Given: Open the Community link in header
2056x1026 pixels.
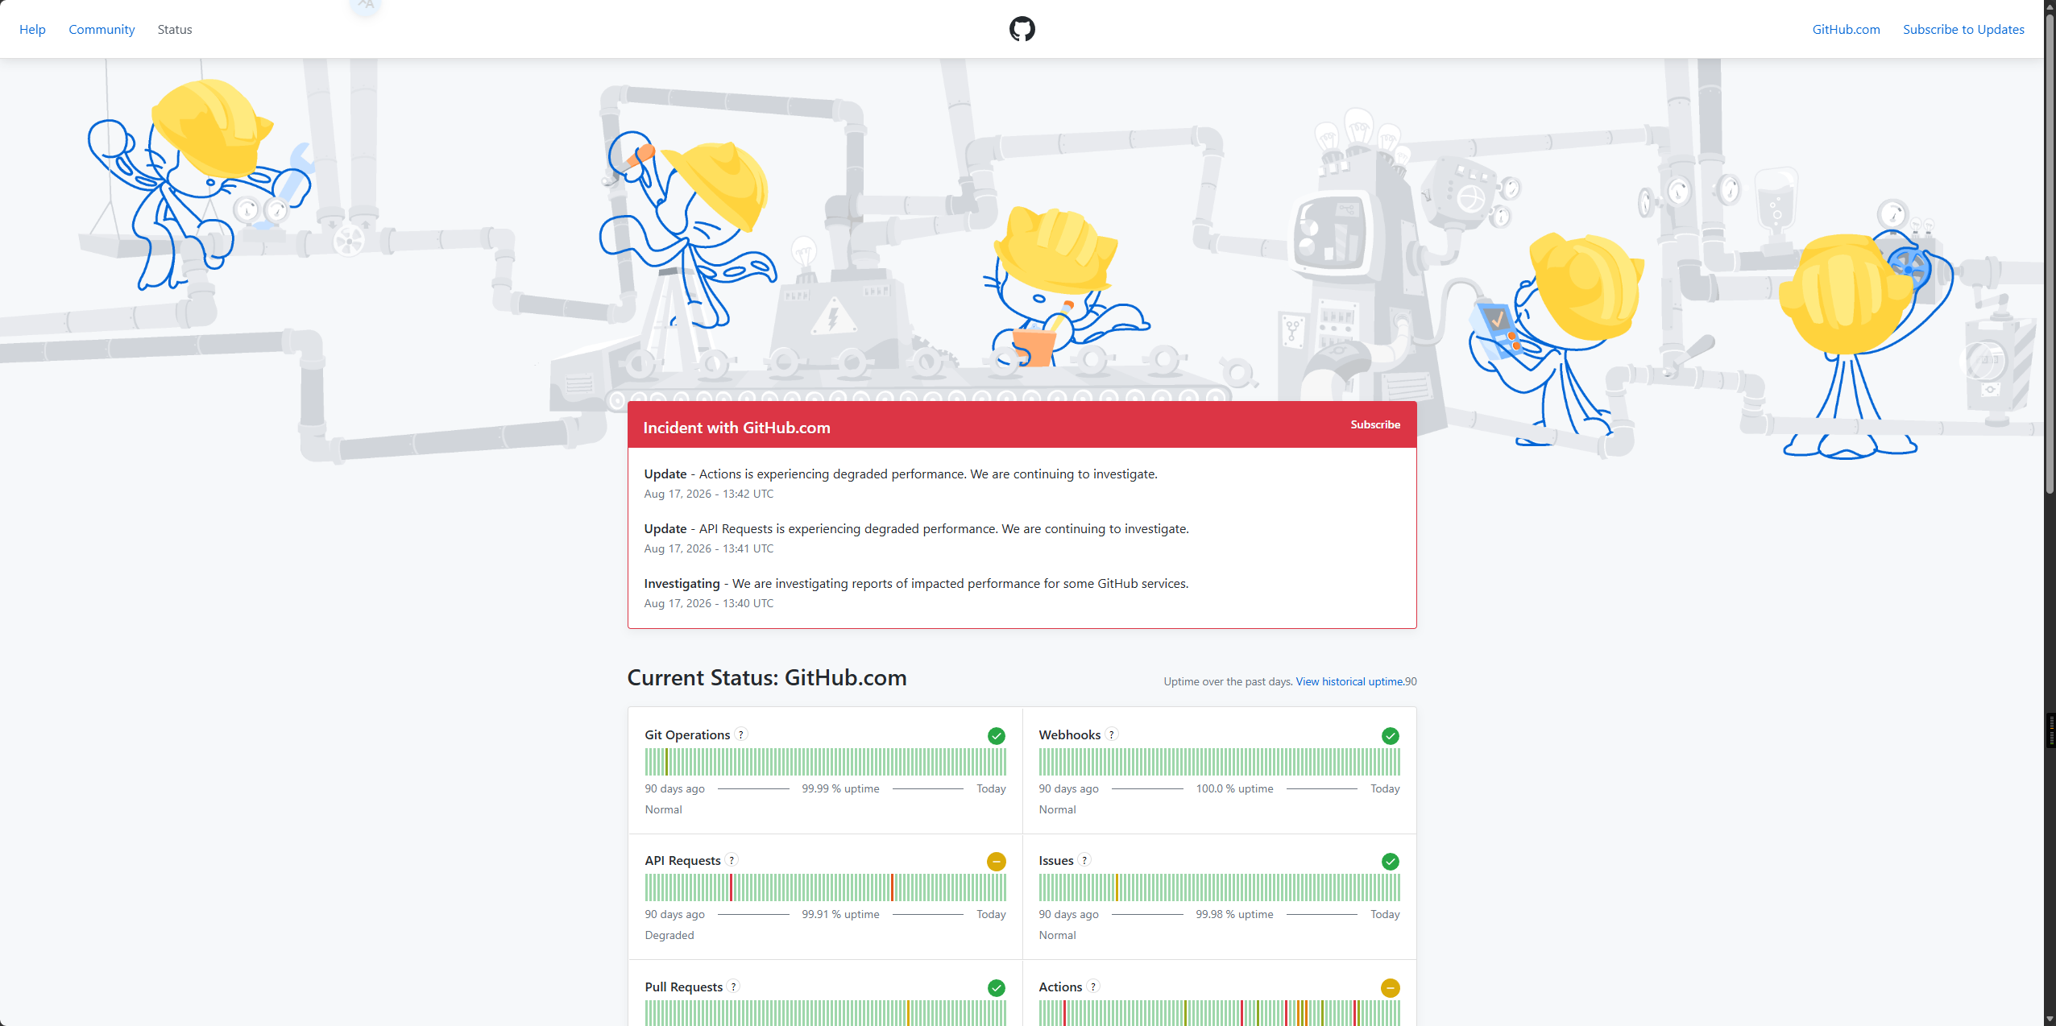Looking at the screenshot, I should [x=102, y=29].
